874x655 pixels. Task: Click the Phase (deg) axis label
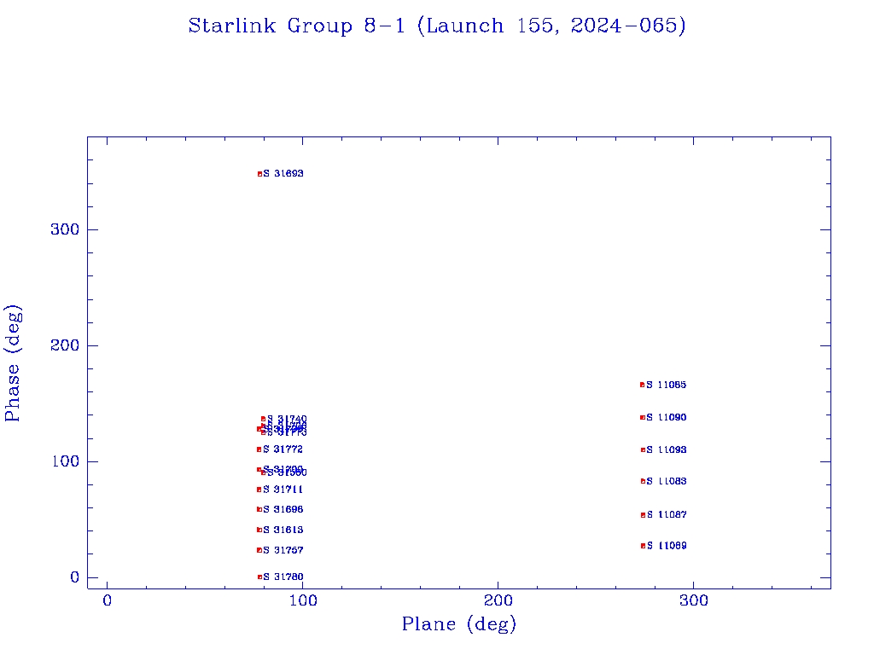[13, 362]
